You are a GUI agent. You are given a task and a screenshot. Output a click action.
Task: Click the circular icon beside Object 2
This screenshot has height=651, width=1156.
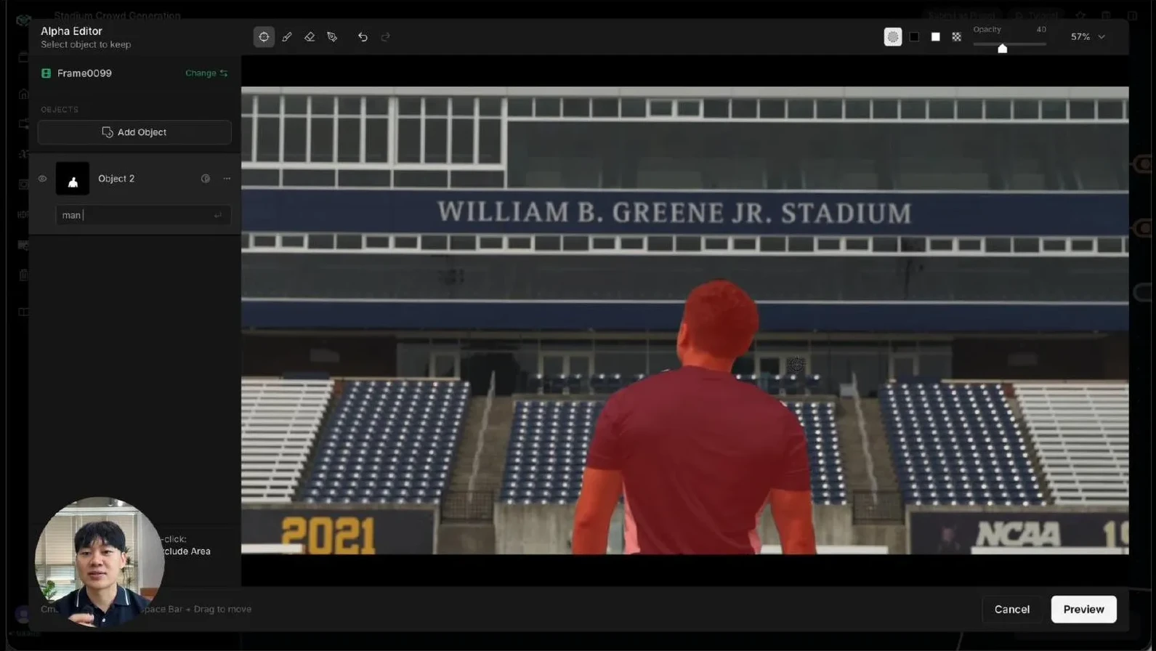206,179
